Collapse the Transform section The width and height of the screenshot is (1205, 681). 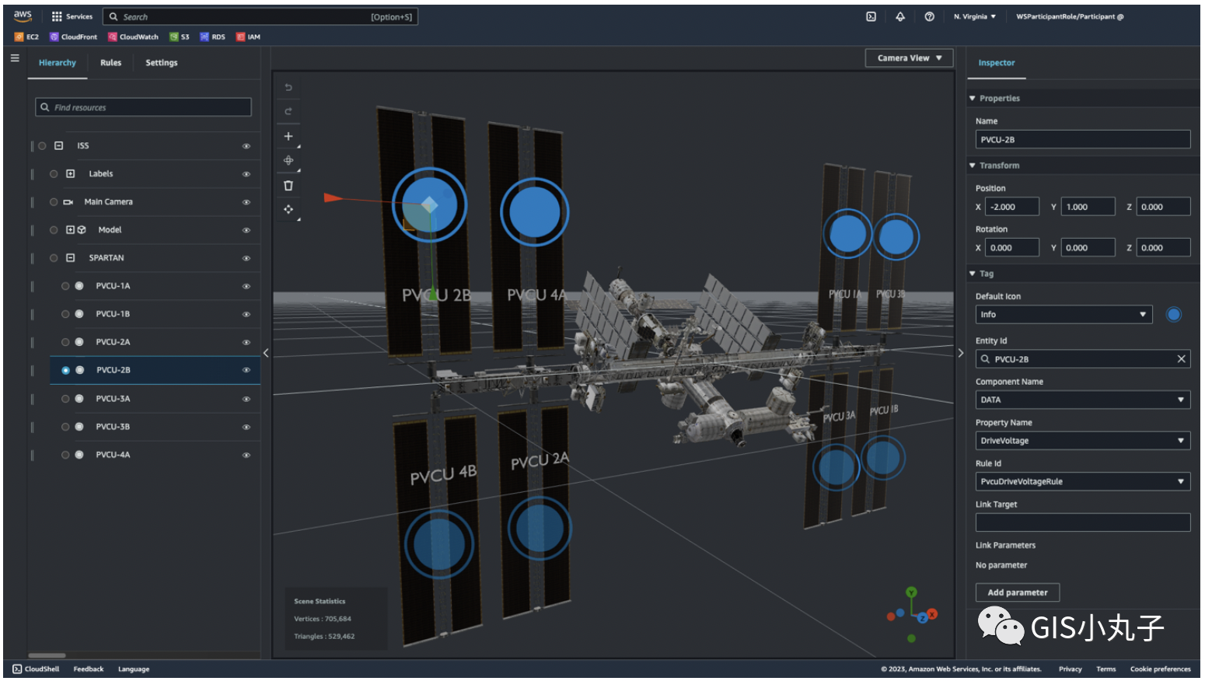click(x=973, y=166)
